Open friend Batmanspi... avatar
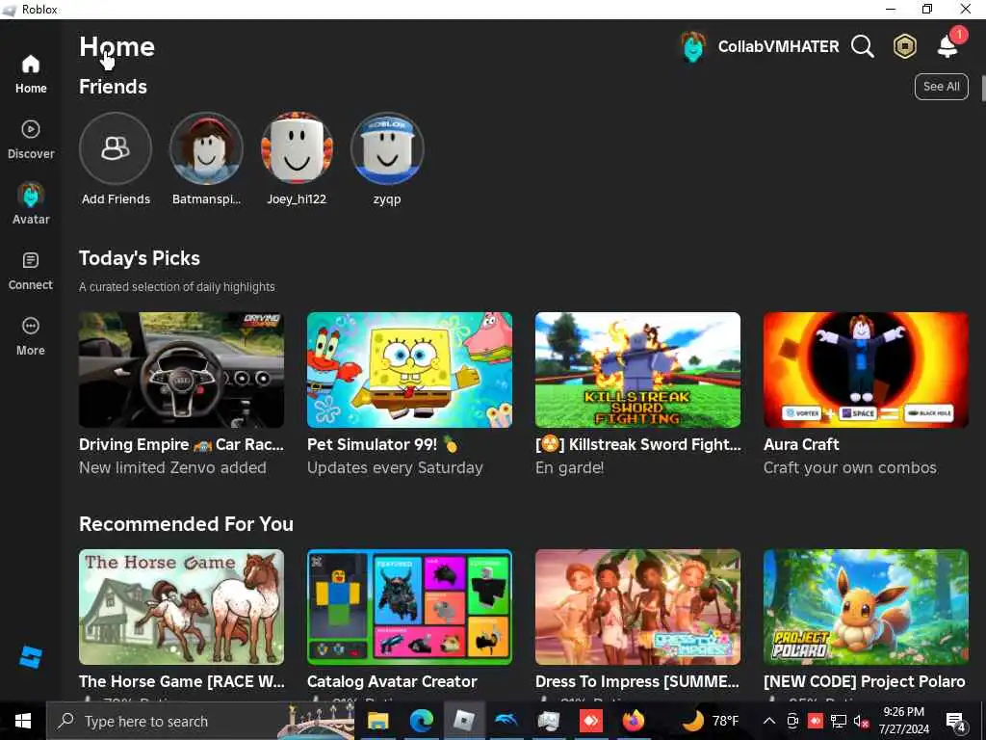 click(x=206, y=148)
